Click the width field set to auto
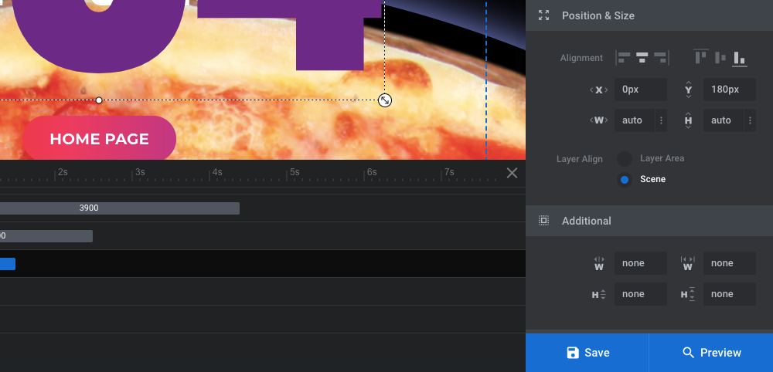Screen dimensions: 773x372 click(635, 120)
